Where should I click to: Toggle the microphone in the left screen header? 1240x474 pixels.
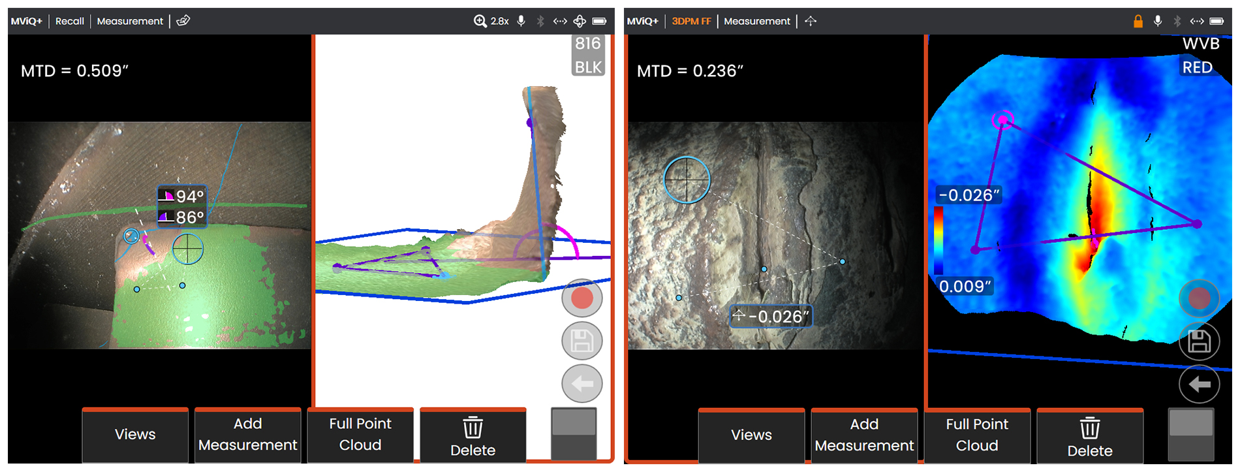521,21
